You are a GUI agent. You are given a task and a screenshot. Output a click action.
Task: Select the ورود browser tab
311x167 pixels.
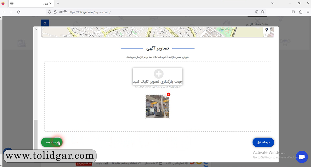tap(31, 4)
